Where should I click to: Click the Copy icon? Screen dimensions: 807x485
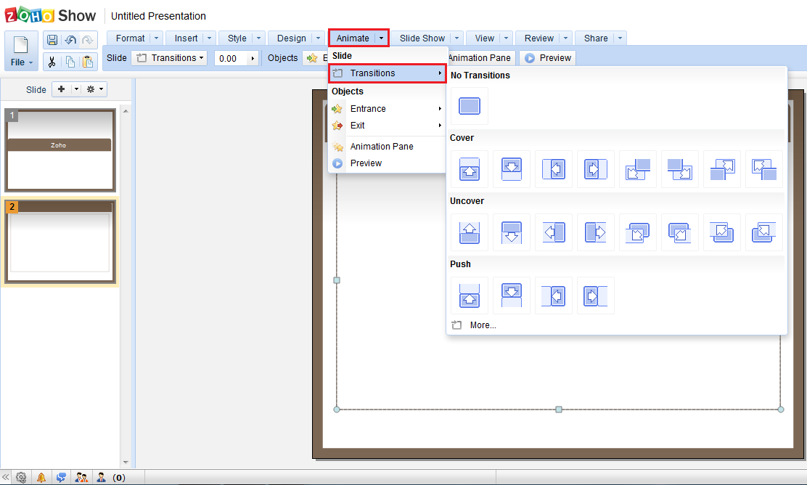point(70,62)
